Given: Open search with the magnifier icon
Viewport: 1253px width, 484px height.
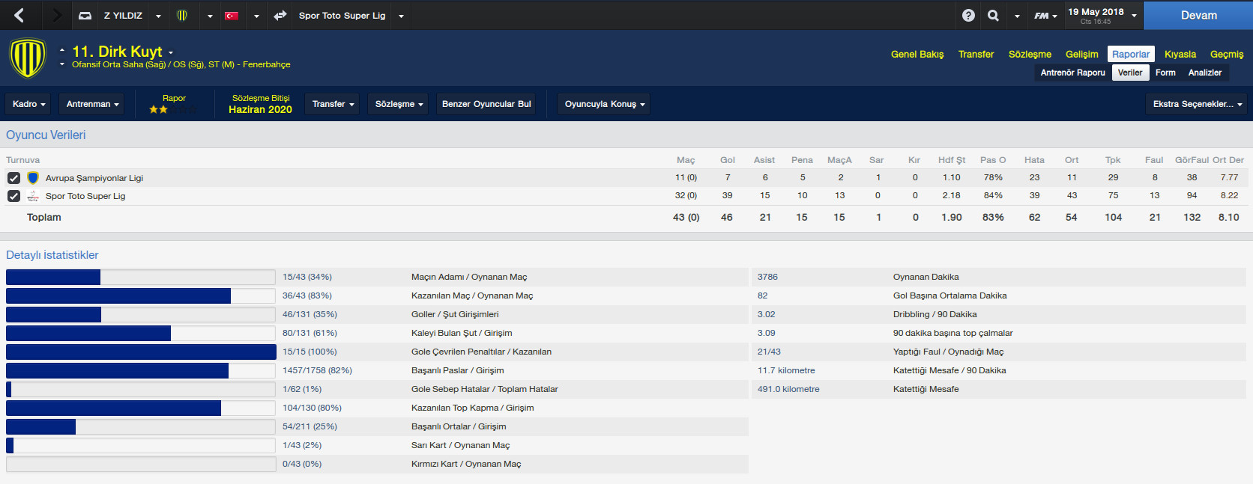Looking at the screenshot, I should tap(993, 15).
